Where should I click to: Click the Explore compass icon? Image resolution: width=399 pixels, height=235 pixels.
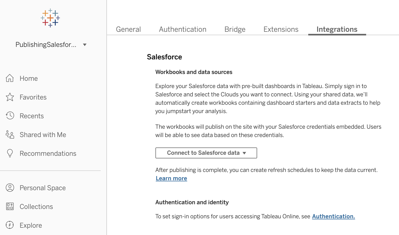[x=10, y=225]
